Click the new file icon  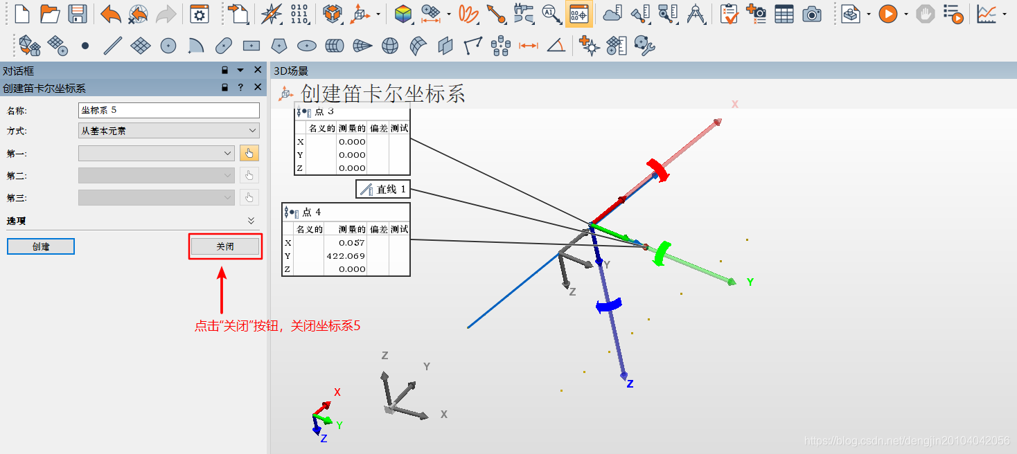click(x=23, y=13)
